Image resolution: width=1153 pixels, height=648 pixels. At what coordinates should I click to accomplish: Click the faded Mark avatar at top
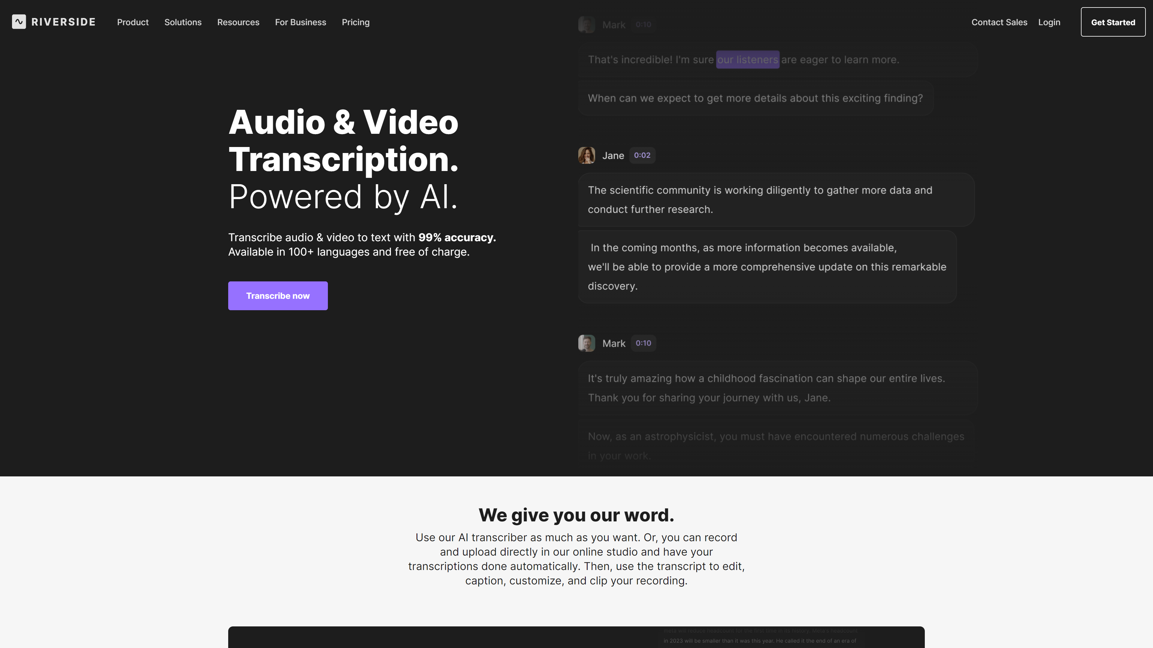[x=586, y=25]
